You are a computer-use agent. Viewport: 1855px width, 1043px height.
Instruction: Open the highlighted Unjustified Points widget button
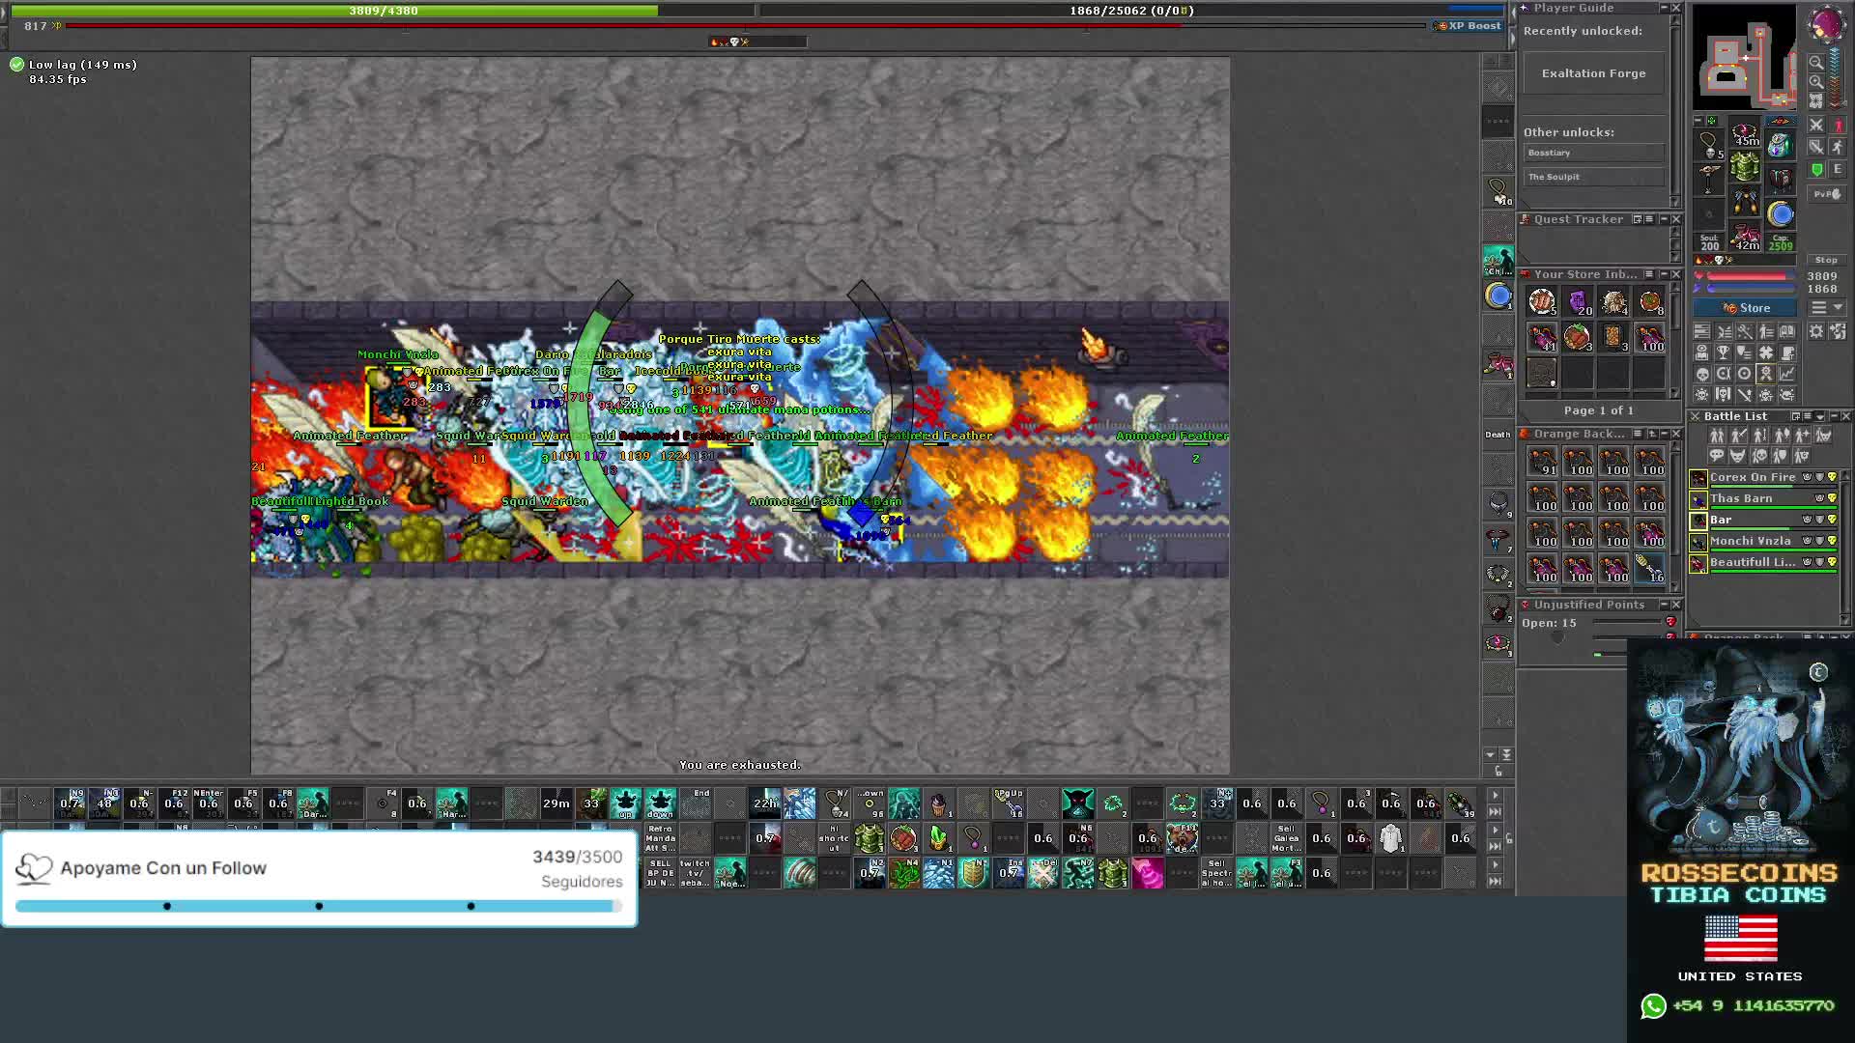coord(1765,373)
